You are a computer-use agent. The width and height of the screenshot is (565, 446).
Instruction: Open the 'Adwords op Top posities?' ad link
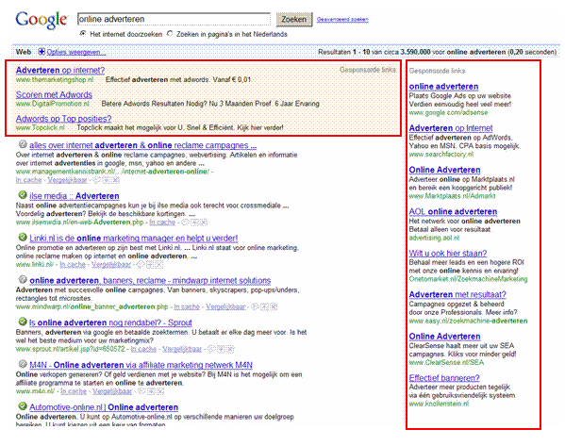tap(64, 119)
